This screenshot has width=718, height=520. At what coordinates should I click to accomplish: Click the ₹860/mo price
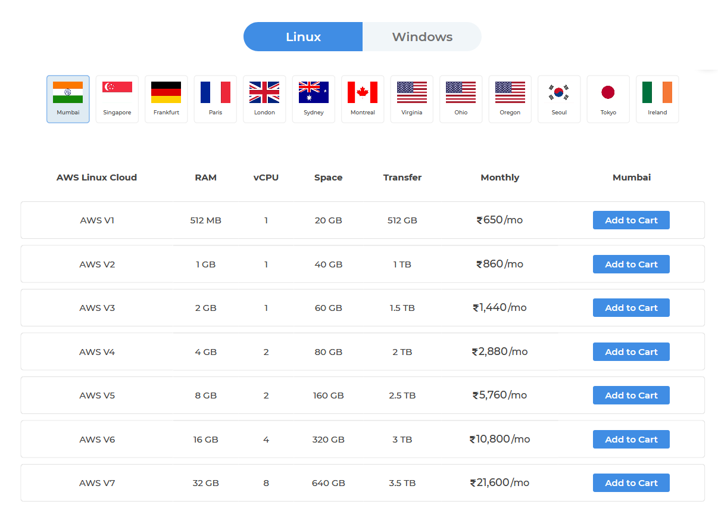point(500,264)
